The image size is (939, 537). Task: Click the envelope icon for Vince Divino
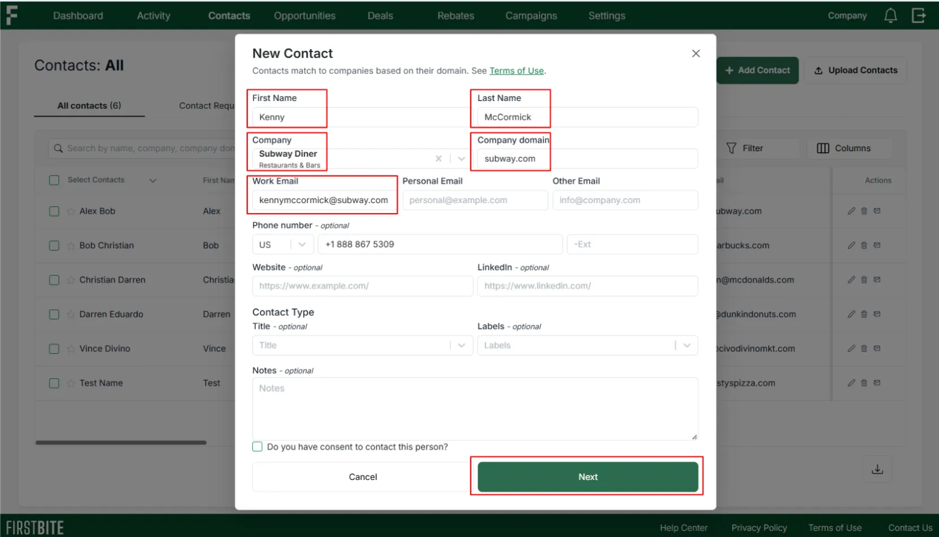click(877, 349)
